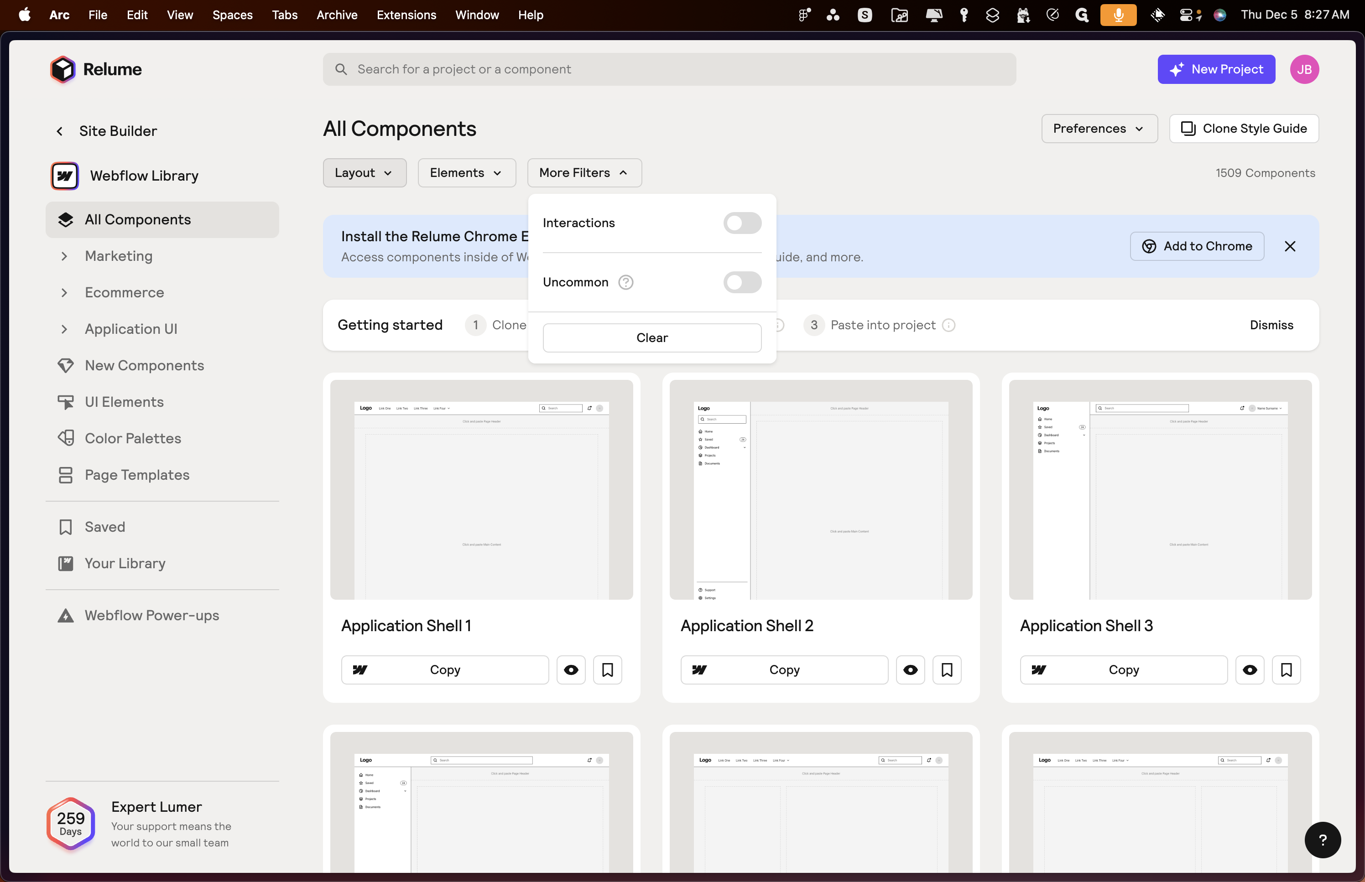
Task: Click the Paste into project info icon
Action: tap(948, 325)
